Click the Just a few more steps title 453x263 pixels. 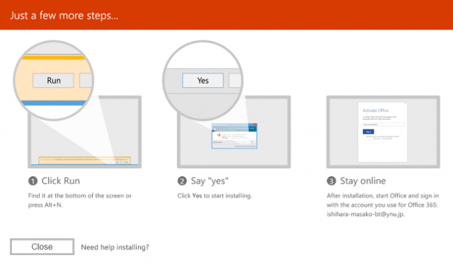click(x=64, y=16)
